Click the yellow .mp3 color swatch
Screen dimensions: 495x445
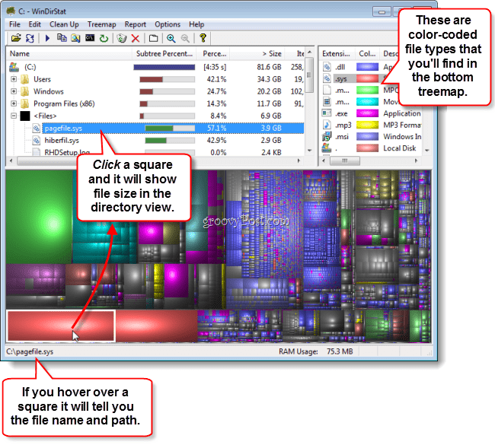tap(367, 125)
